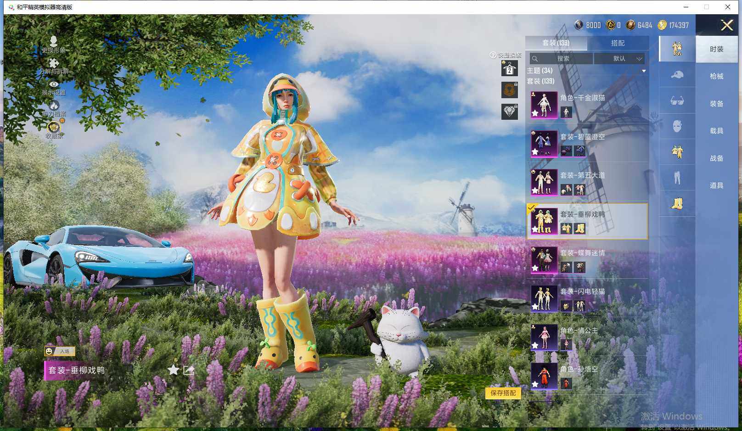Open the hanger quick-outfit slot 2
Image resolution: width=742 pixels, height=431 pixels.
[x=509, y=69]
